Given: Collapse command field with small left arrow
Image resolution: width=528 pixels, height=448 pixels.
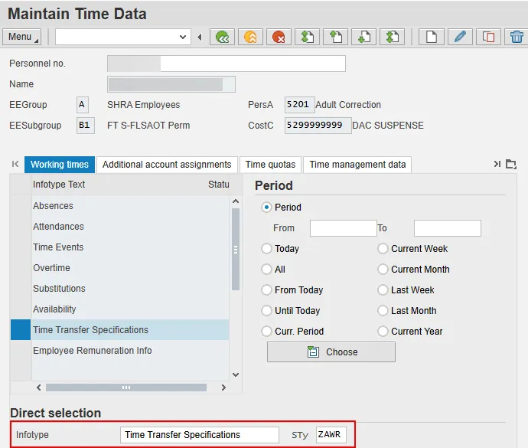Looking at the screenshot, I should coord(200,37).
